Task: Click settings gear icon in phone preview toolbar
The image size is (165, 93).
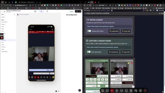Action: click(47, 77)
